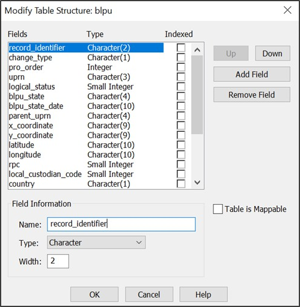The height and width of the screenshot is (307, 300).
Task: Select the blpu_state_date field row
Action: [86, 106]
